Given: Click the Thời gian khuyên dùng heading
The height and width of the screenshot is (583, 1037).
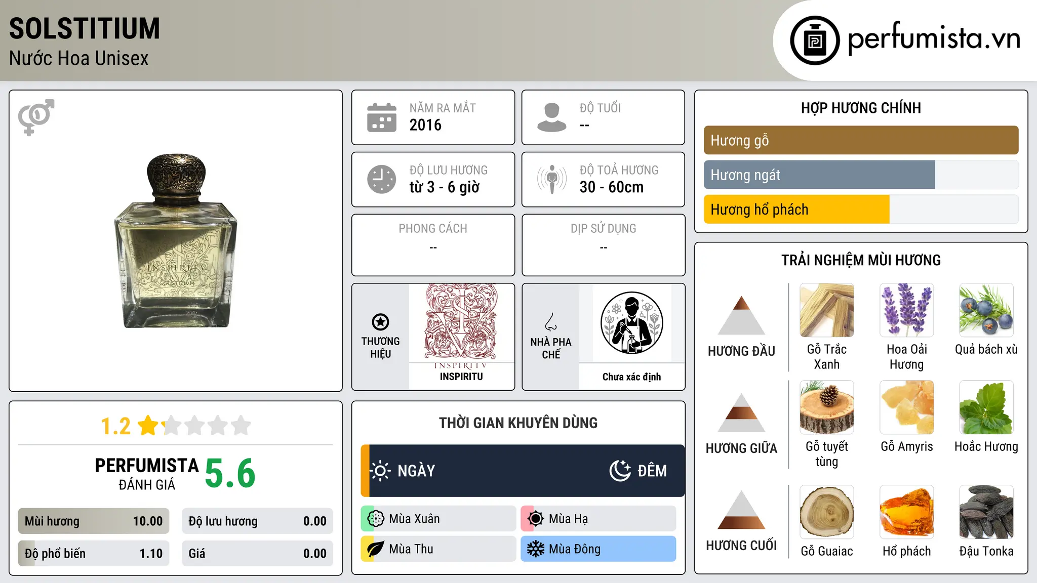Looking at the screenshot, I should (518, 423).
